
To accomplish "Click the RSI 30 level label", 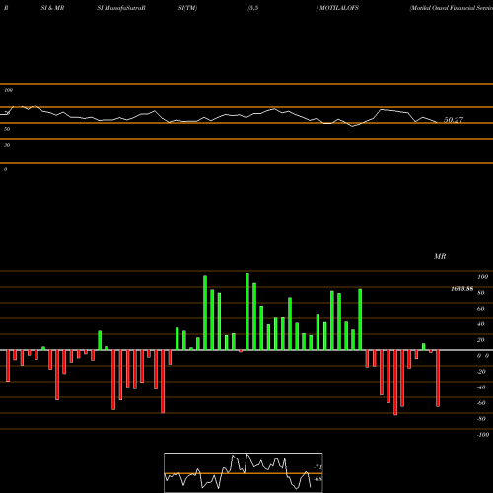I will (7, 145).
